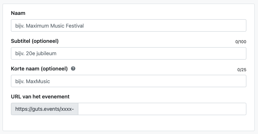Click the Naam field label

pyautogui.click(x=18, y=13)
